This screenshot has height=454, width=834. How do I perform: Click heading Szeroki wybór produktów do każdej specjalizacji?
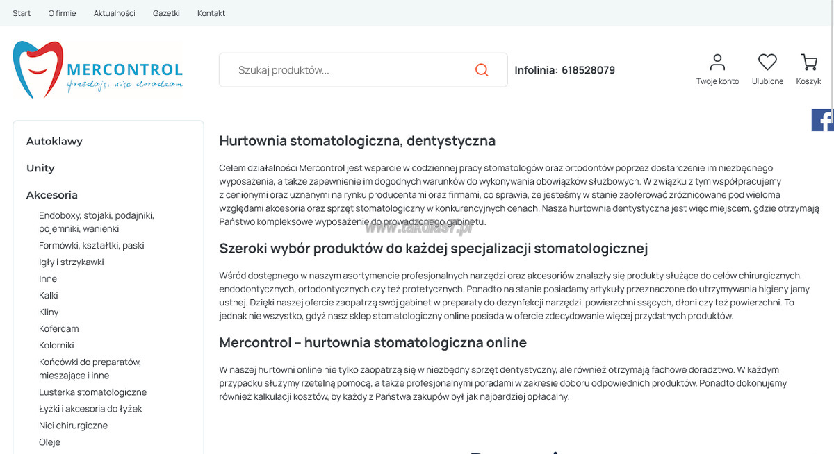(x=434, y=249)
